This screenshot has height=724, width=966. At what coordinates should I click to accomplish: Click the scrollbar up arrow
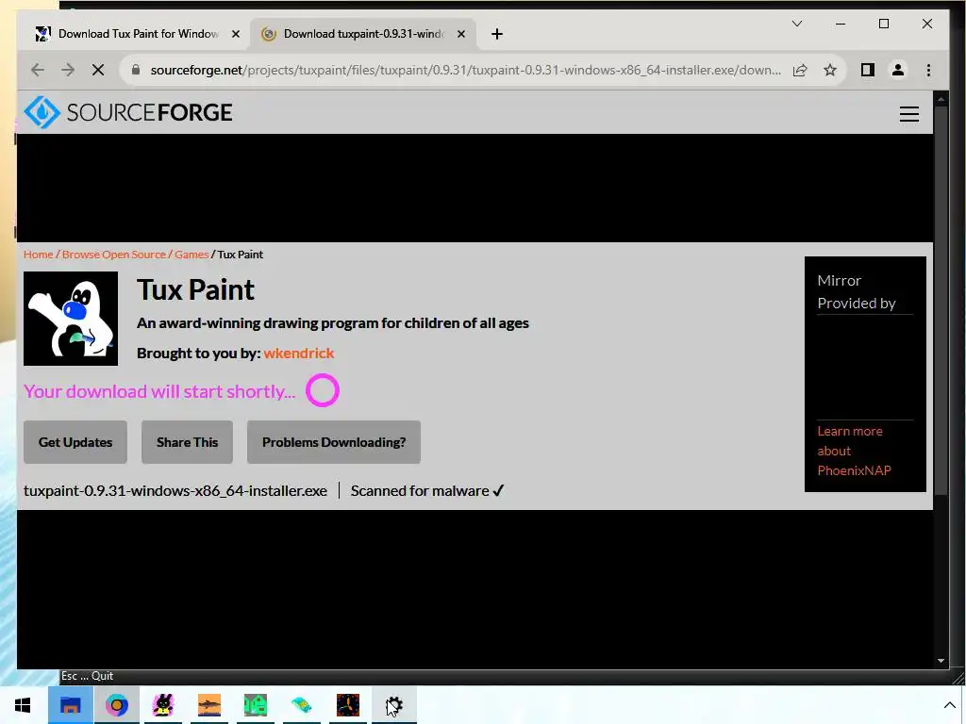tap(941, 98)
